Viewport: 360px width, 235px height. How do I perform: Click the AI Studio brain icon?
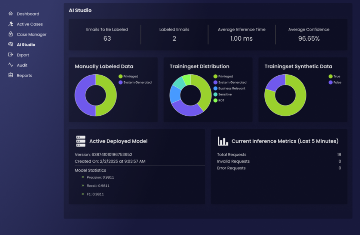point(10,44)
